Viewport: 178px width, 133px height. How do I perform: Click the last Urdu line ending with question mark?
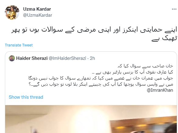[x=101, y=84]
